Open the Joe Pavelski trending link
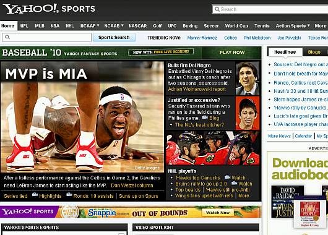The image size is (328, 235). click(289, 38)
